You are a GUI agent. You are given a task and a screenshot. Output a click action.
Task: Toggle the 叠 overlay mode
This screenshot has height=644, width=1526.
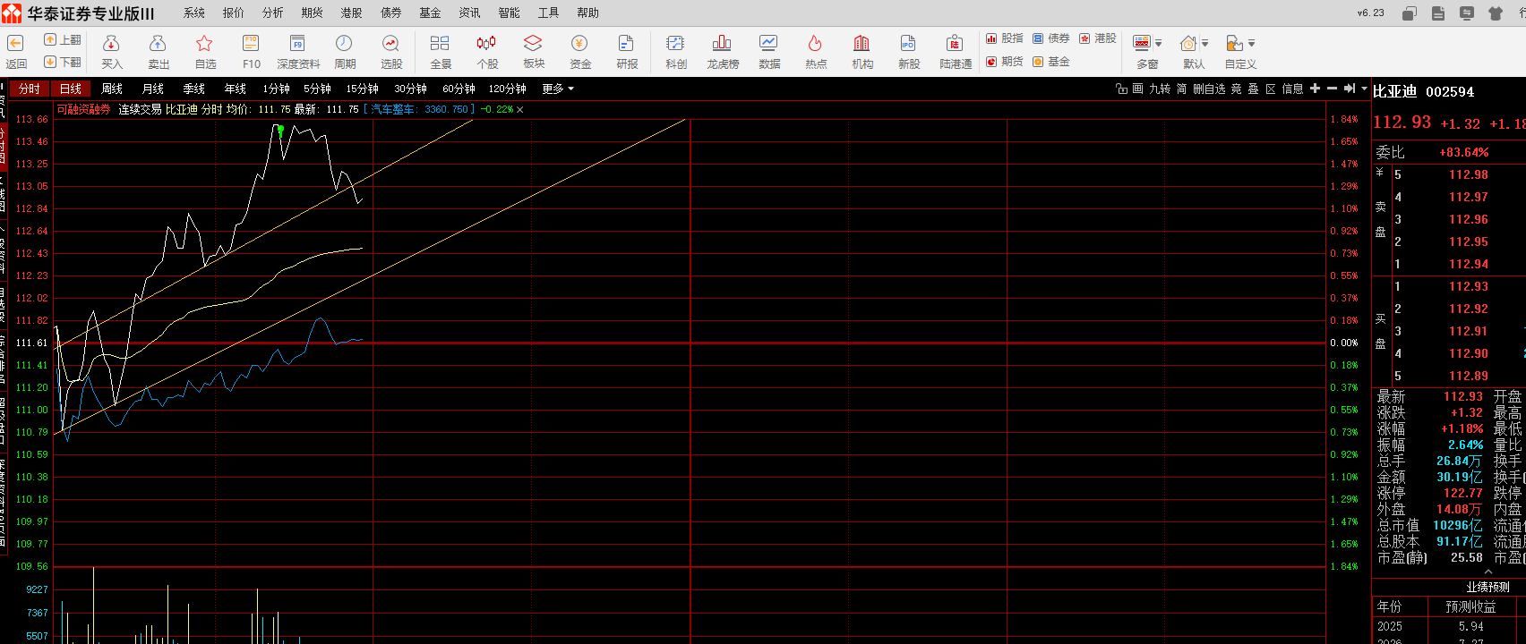pos(1253,89)
